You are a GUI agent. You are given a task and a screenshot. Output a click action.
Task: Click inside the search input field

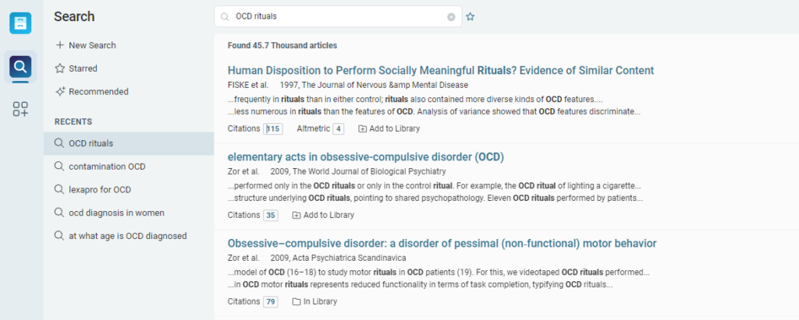point(336,16)
